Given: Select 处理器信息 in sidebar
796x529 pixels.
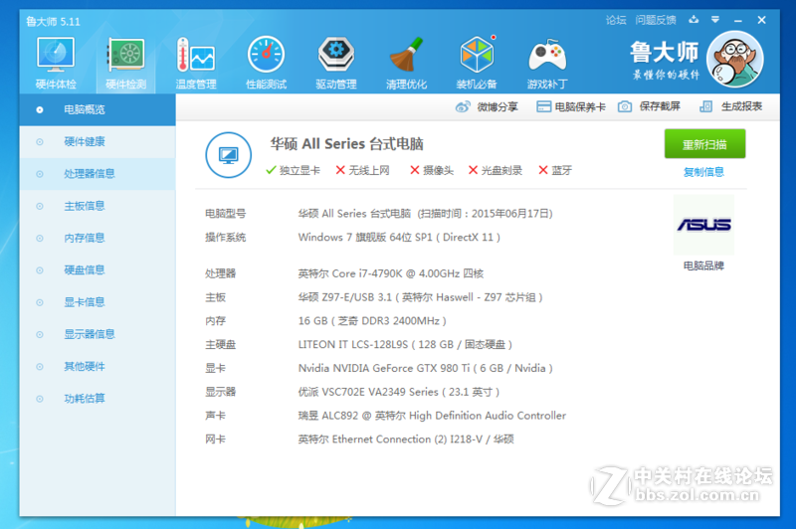Looking at the screenshot, I should [x=98, y=174].
